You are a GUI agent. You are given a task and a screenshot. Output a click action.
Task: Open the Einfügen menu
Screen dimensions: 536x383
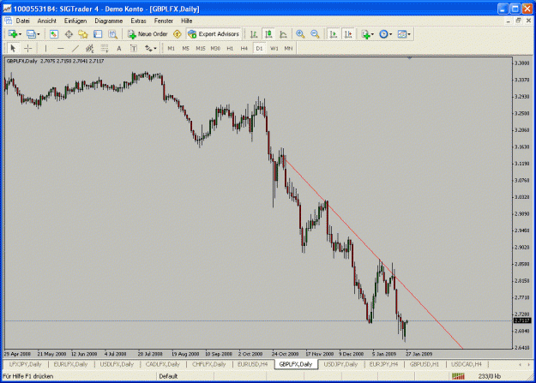(x=75, y=21)
